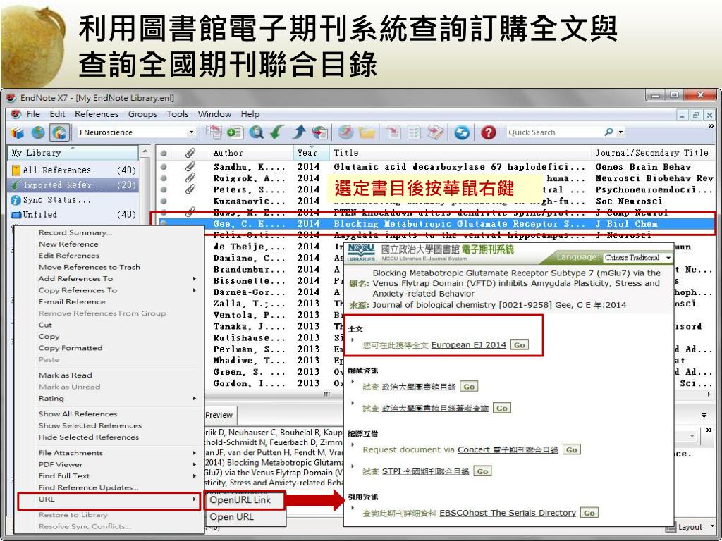The height and width of the screenshot is (541, 722).
Task: Click Return to Word Processor icon
Action: tap(435, 132)
